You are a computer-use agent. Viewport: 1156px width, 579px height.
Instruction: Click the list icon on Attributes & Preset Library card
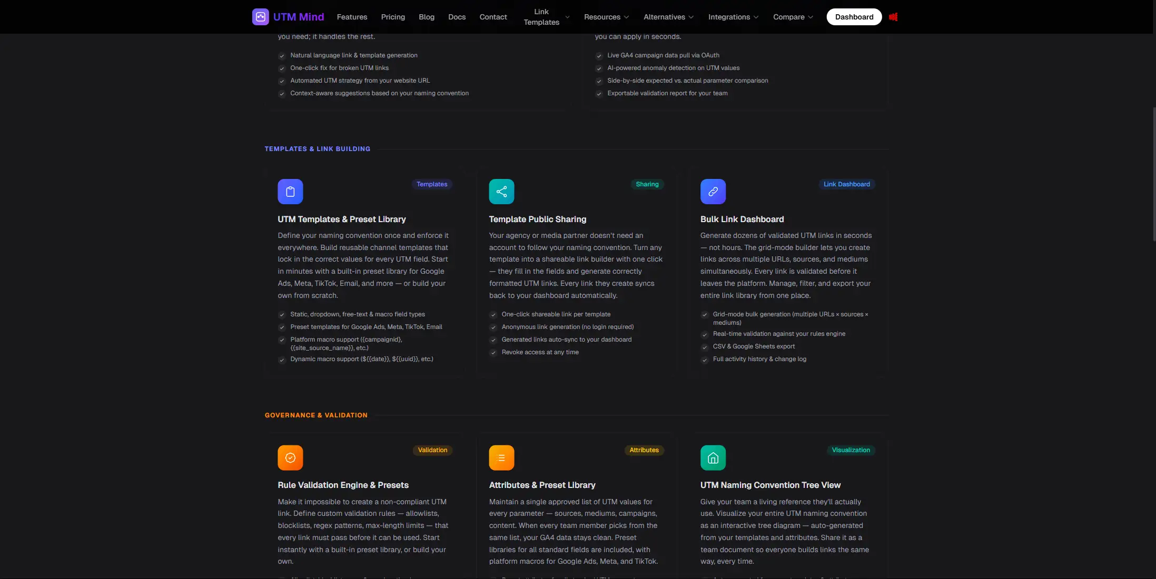(x=501, y=457)
